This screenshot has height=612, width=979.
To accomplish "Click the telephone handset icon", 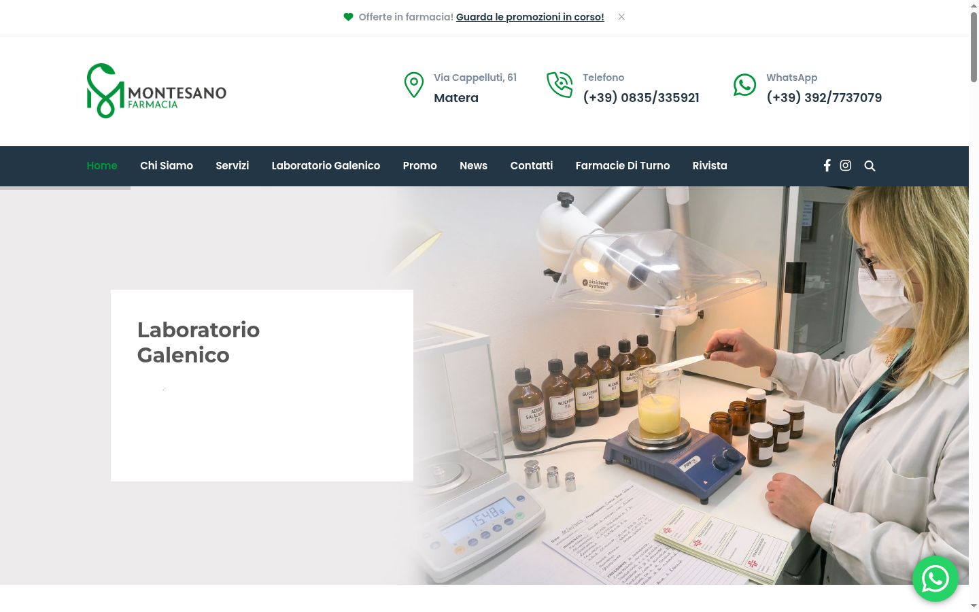I will tap(560, 85).
